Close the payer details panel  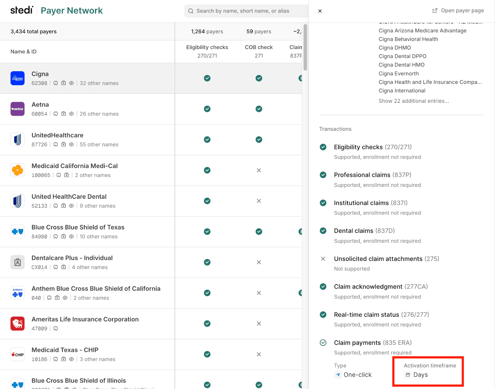320,11
